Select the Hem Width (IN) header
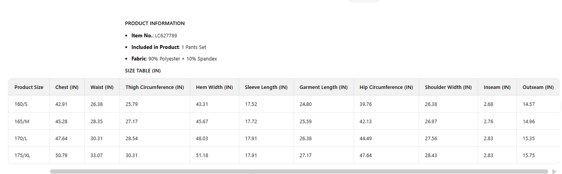The width and height of the screenshot is (562, 174). pos(214,87)
